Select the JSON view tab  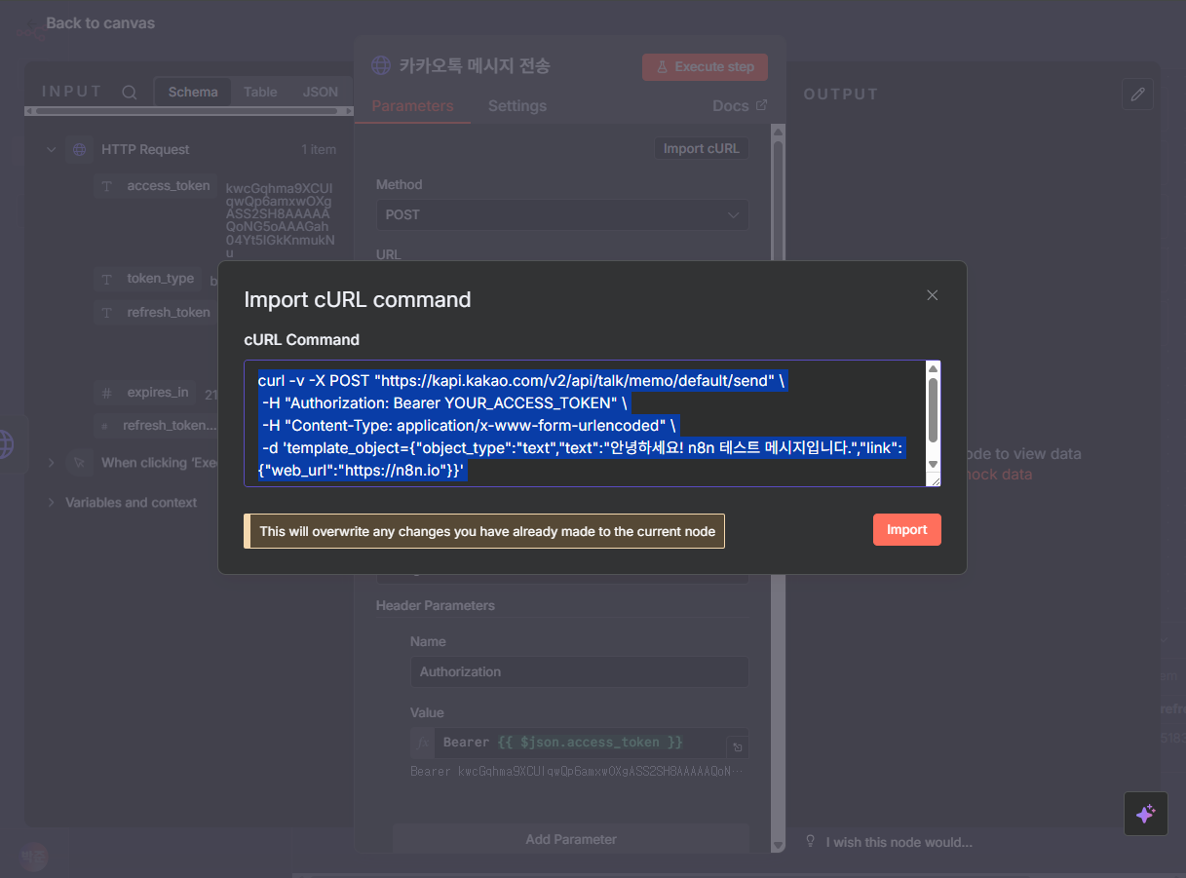click(320, 92)
